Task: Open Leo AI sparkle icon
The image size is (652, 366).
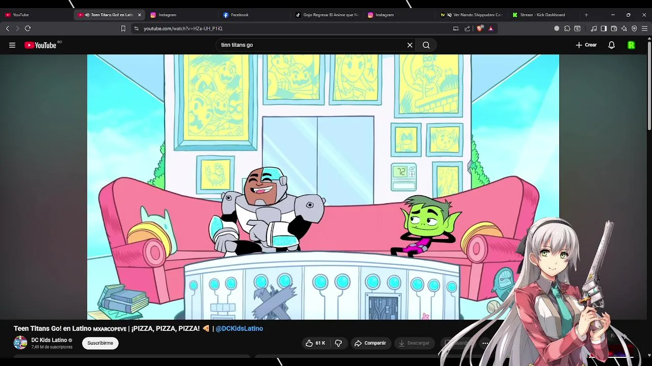Action: 624,28
